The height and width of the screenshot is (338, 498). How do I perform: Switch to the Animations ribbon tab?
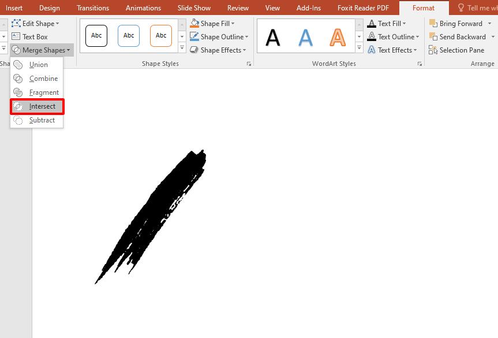143,8
